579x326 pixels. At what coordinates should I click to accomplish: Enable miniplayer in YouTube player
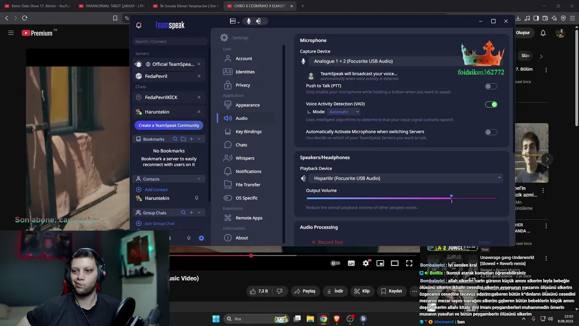[380, 263]
